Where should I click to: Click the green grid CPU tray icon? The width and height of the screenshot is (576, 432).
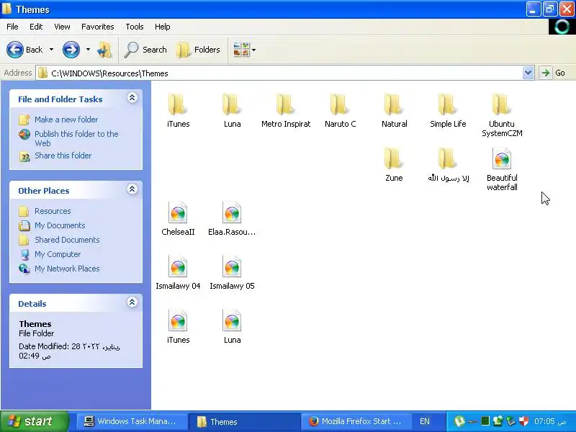(x=485, y=421)
